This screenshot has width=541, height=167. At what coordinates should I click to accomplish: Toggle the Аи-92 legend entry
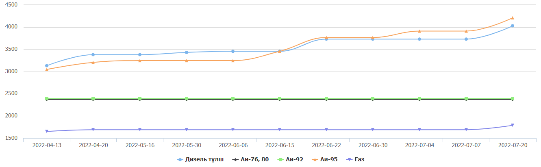coord(291,160)
